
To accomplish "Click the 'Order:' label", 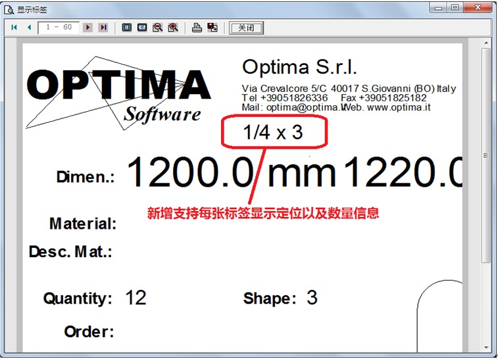I will [89, 331].
